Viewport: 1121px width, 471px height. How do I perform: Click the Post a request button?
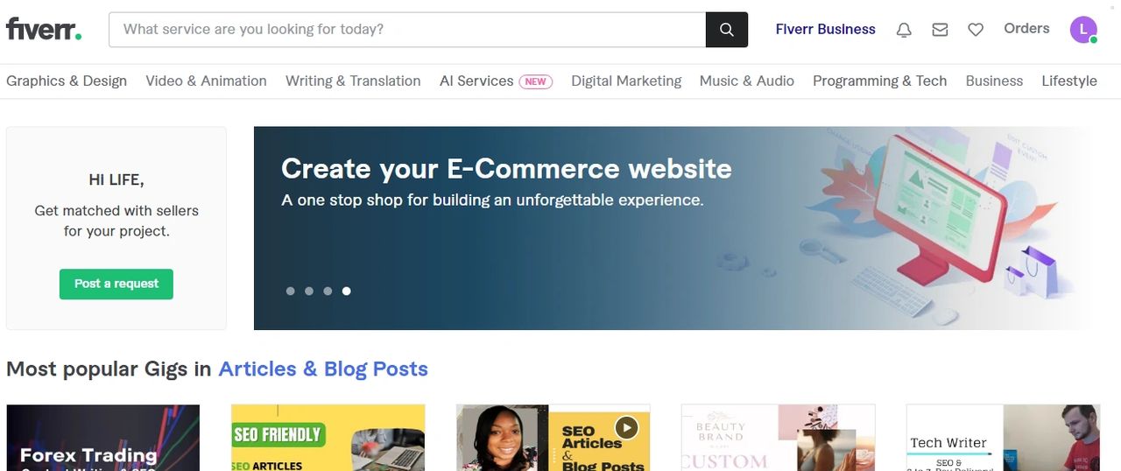pyautogui.click(x=116, y=284)
